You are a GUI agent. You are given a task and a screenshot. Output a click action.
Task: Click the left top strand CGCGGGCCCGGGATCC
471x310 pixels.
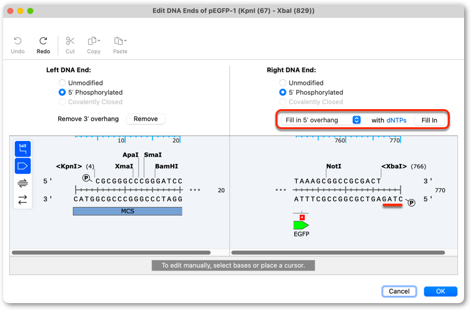click(x=139, y=182)
